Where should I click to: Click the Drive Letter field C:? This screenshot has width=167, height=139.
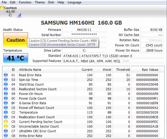click(x=84, y=50)
